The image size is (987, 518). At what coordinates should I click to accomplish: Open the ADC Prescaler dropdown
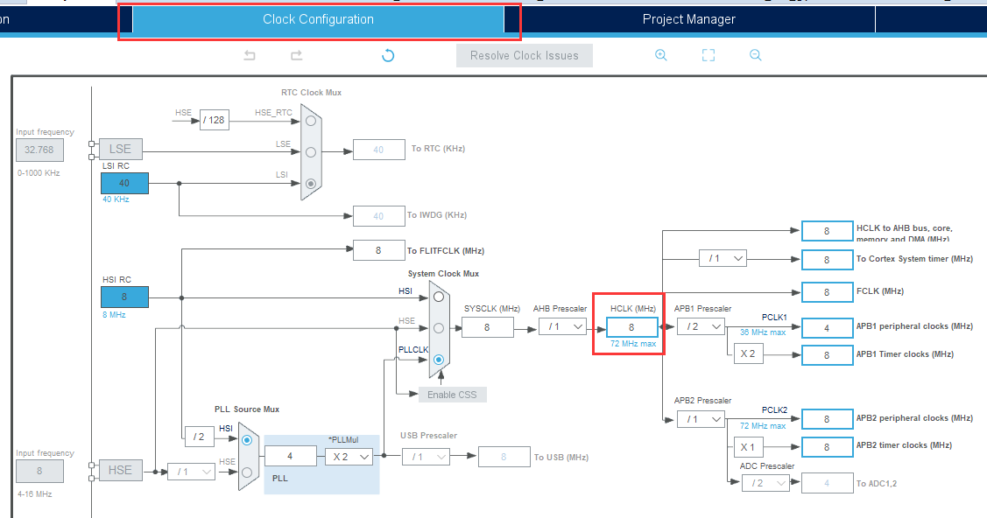click(x=765, y=483)
